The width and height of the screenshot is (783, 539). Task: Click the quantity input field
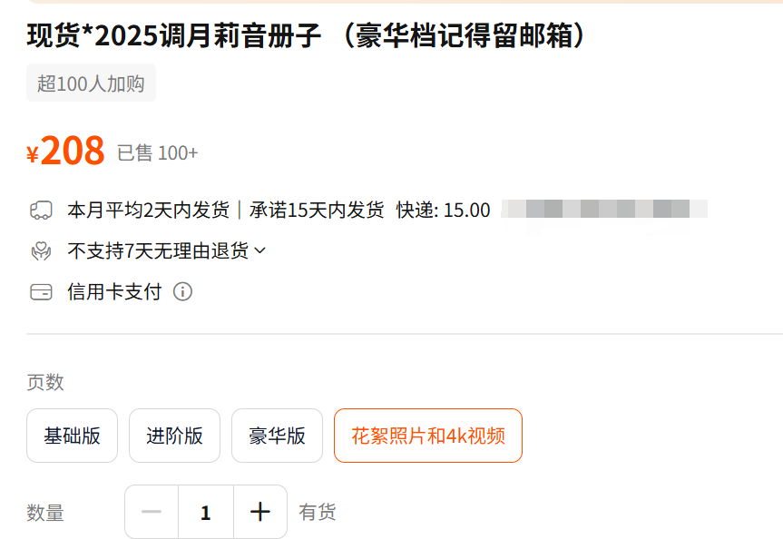pyautogui.click(x=206, y=513)
